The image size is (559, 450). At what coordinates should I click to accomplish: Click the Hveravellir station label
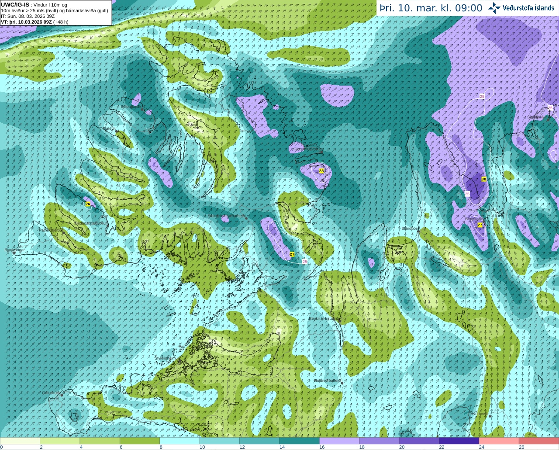pyautogui.click(x=479, y=413)
